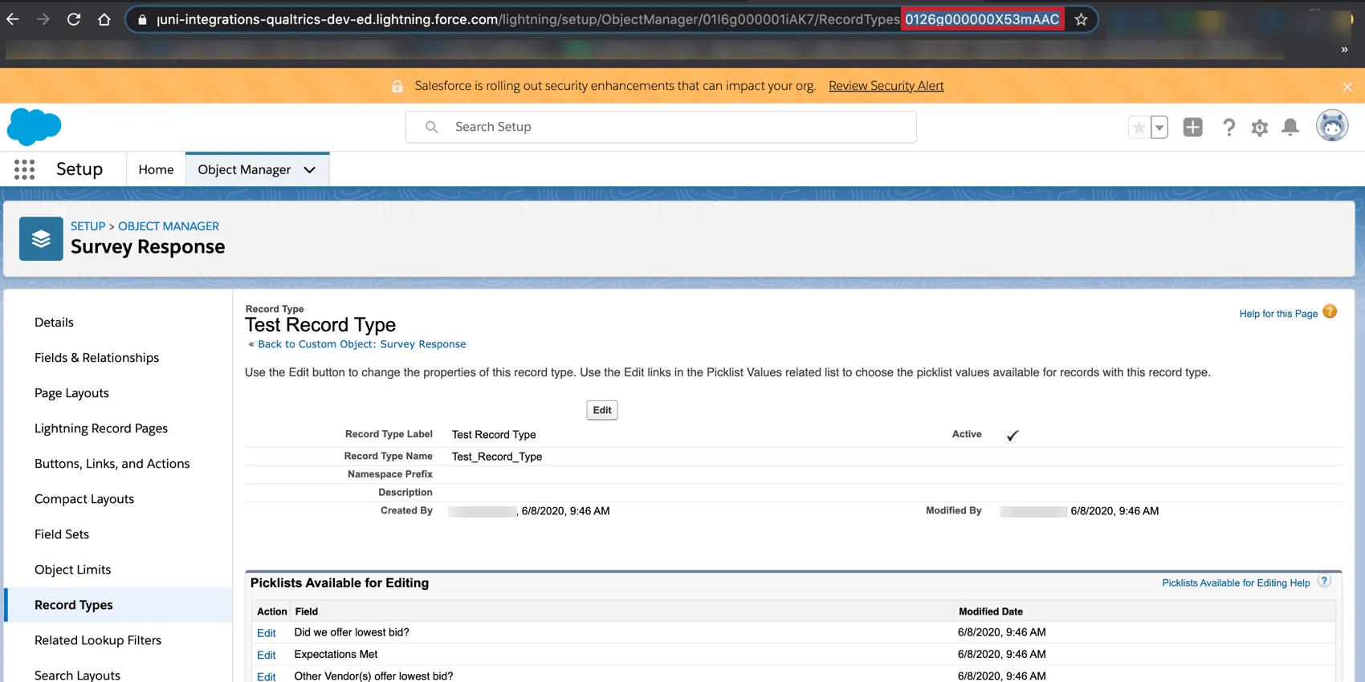Click the global actions plus icon

(1192, 128)
